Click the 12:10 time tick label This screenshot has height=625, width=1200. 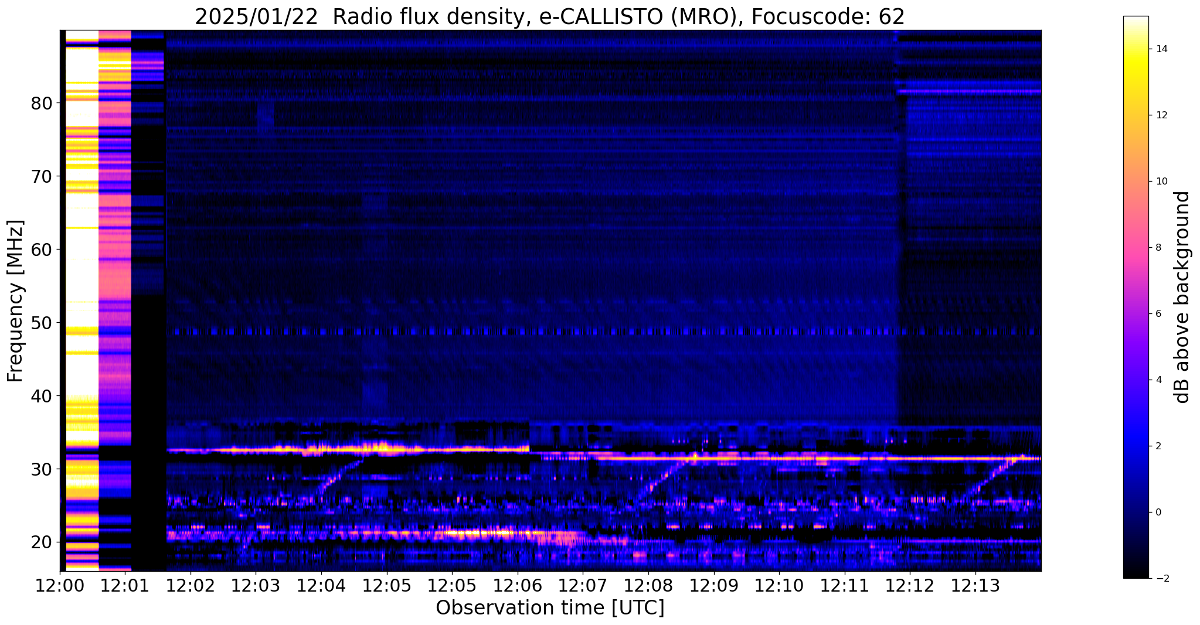(x=779, y=586)
